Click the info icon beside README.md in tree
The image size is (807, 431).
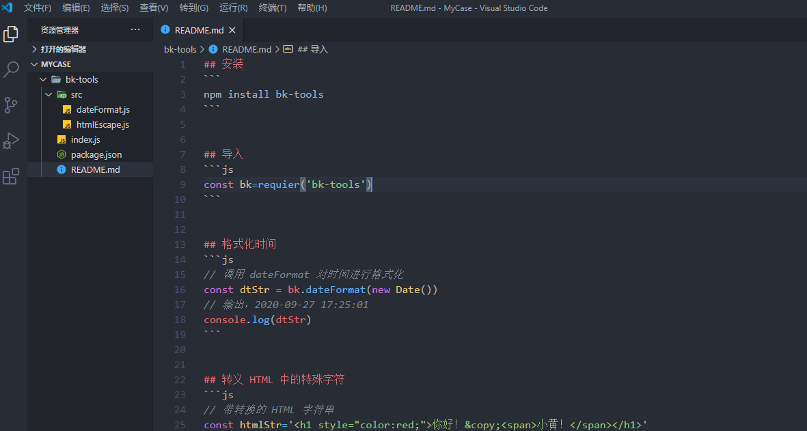(61, 169)
